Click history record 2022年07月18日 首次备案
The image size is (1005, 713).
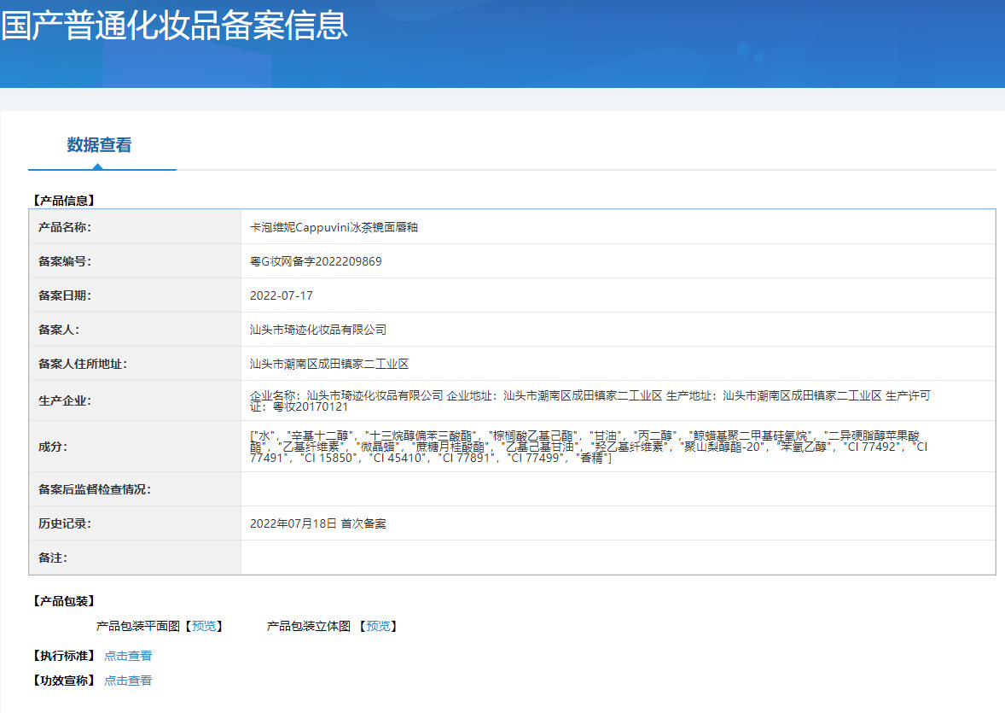[x=318, y=523]
